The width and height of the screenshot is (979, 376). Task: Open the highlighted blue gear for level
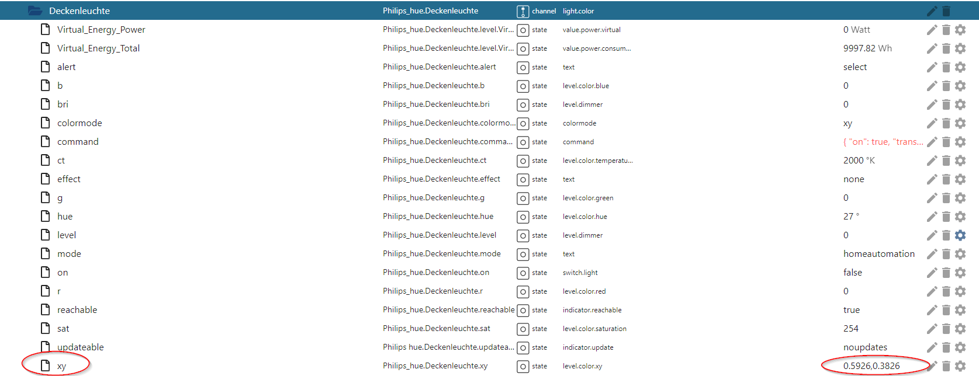click(960, 235)
